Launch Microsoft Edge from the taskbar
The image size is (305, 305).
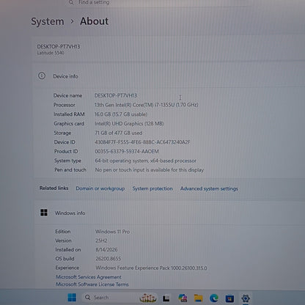[x=214, y=298]
